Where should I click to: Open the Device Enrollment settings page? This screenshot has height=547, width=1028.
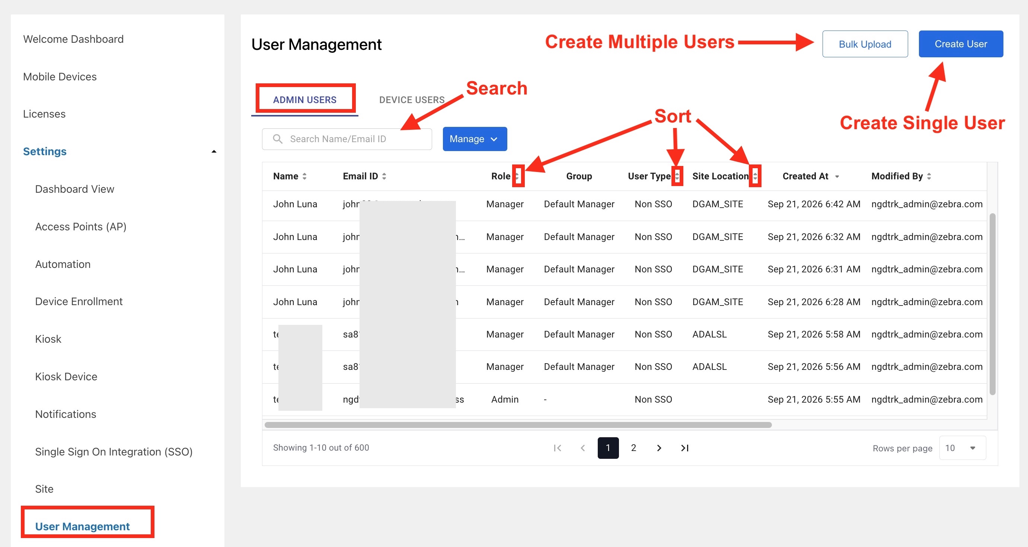point(79,302)
